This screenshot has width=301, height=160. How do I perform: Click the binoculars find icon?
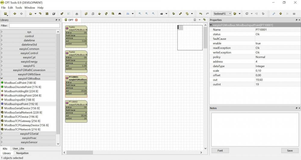[x=119, y=14]
